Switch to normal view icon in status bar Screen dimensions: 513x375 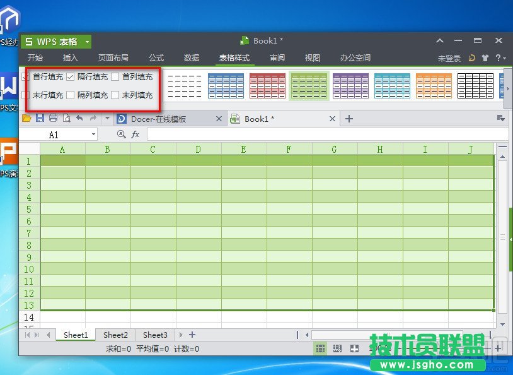coord(320,348)
